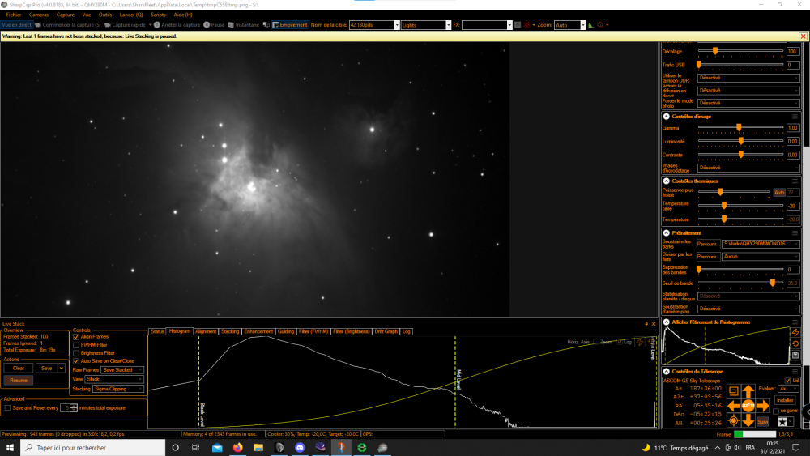Click the Nom de la cible input field
The width and height of the screenshot is (810, 456).
pyautogui.click(x=372, y=25)
